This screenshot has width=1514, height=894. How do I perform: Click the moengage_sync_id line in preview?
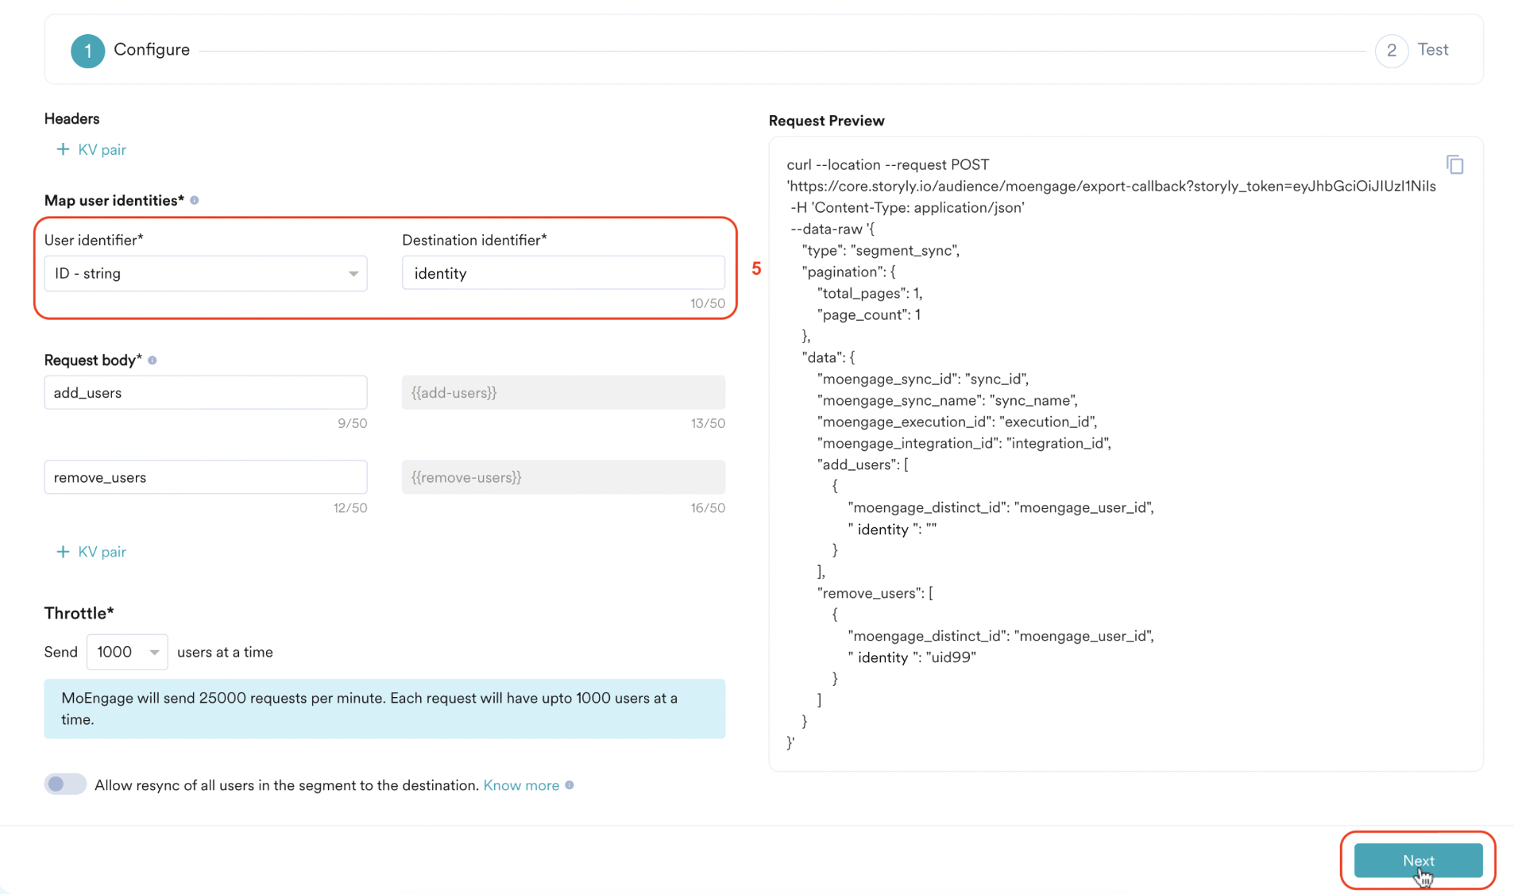(x=922, y=379)
